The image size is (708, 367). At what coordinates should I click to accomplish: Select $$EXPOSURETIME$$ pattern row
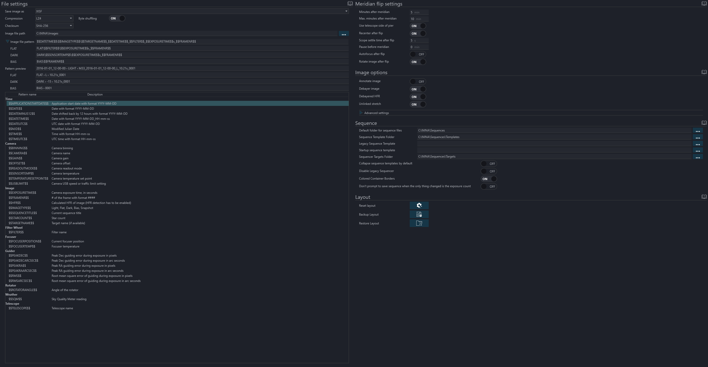point(178,193)
